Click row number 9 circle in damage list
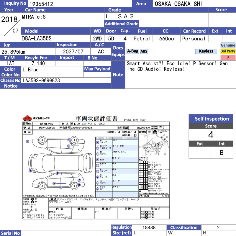Viewport: 236px width, 236px height. [97, 189]
